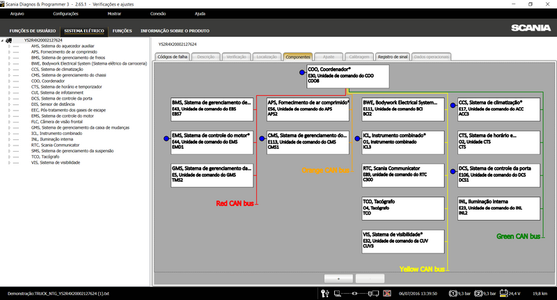The width and height of the screenshot is (557, 300).
Task: Select the RTC Scania Communicator C300 box
Action: pyautogui.click(x=403, y=175)
